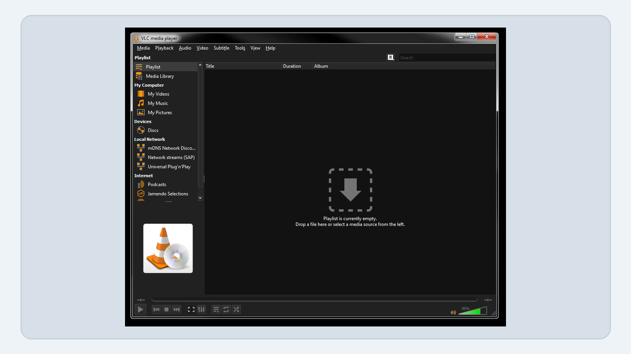Click the Next media button

(177, 310)
